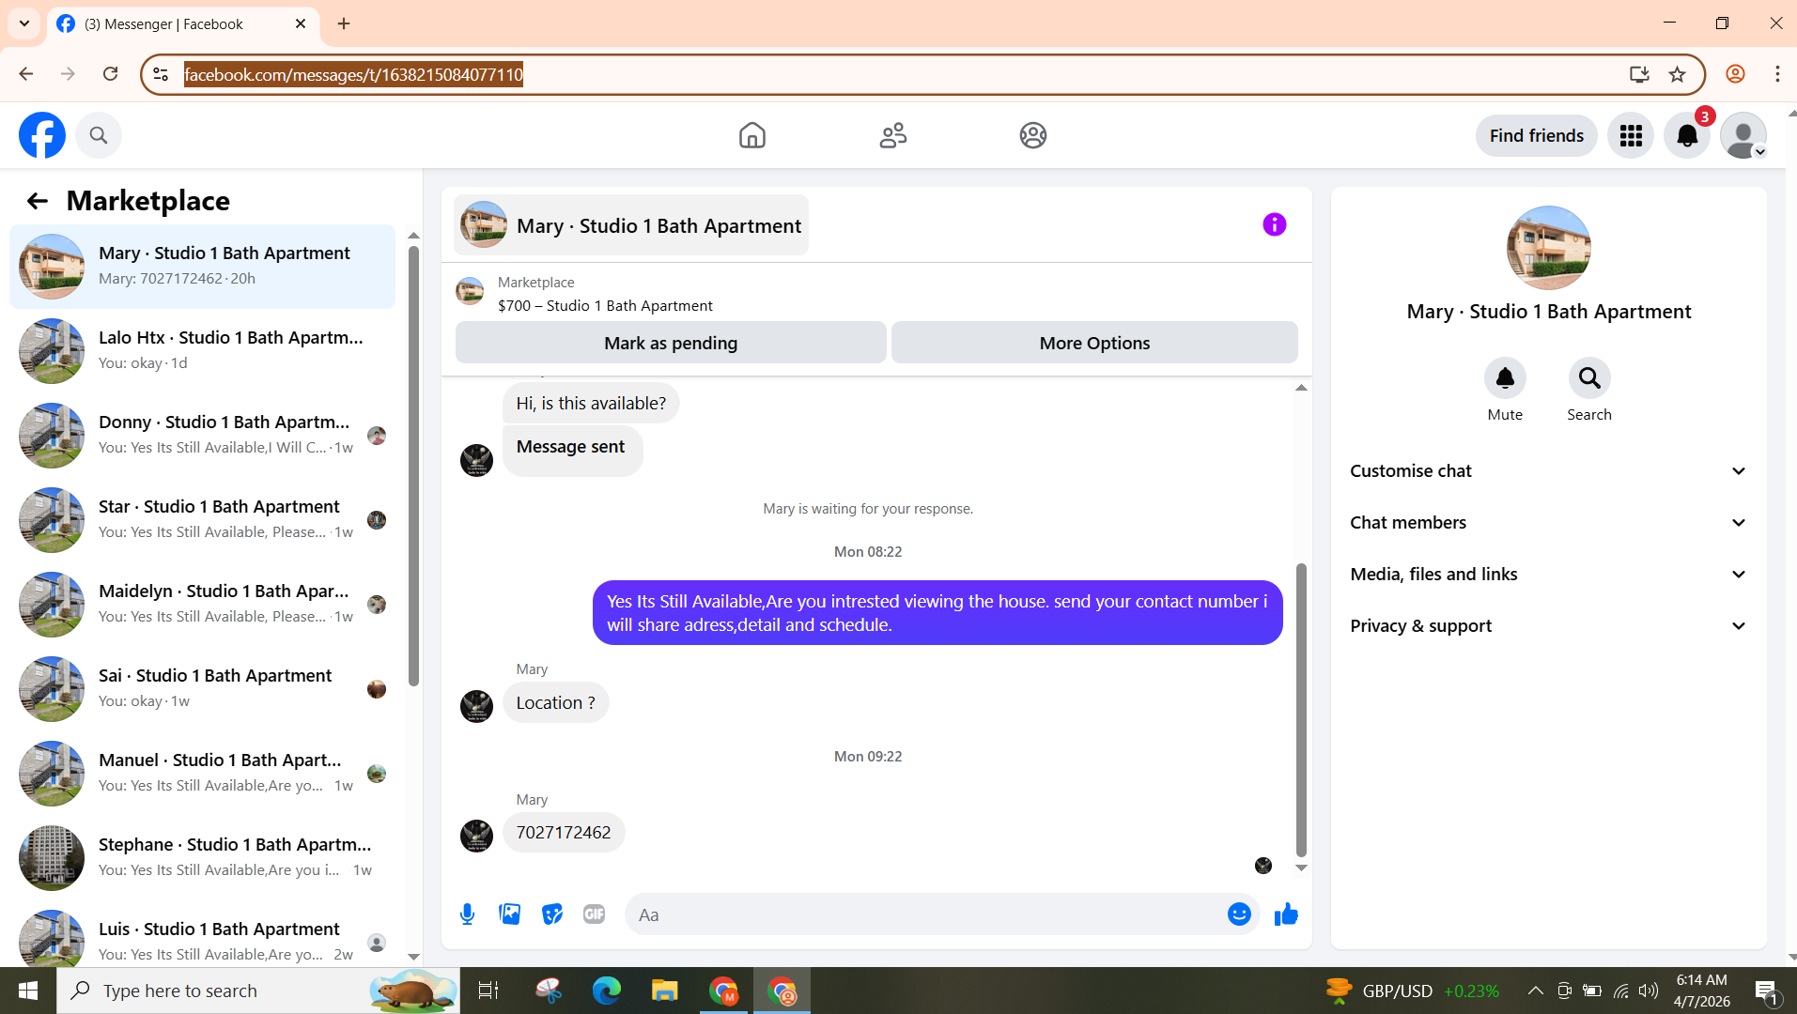The height and width of the screenshot is (1014, 1797).
Task: Select the Messenger Facebook browser tab
Action: coord(183,24)
